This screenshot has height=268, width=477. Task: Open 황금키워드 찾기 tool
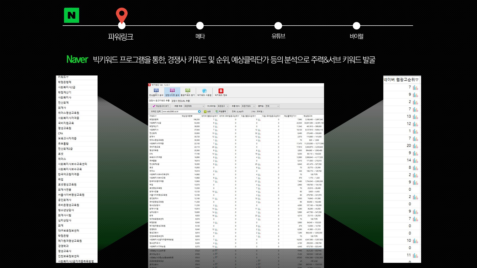pyautogui.click(x=188, y=91)
